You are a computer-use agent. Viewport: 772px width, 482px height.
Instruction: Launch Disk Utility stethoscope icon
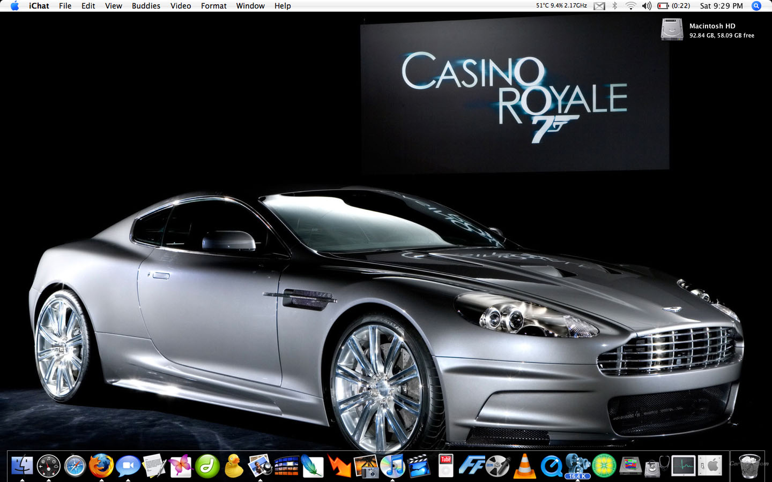pyautogui.click(x=657, y=466)
